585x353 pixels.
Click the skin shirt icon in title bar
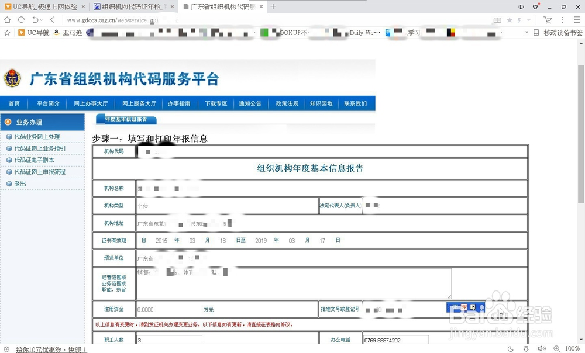click(x=535, y=6)
